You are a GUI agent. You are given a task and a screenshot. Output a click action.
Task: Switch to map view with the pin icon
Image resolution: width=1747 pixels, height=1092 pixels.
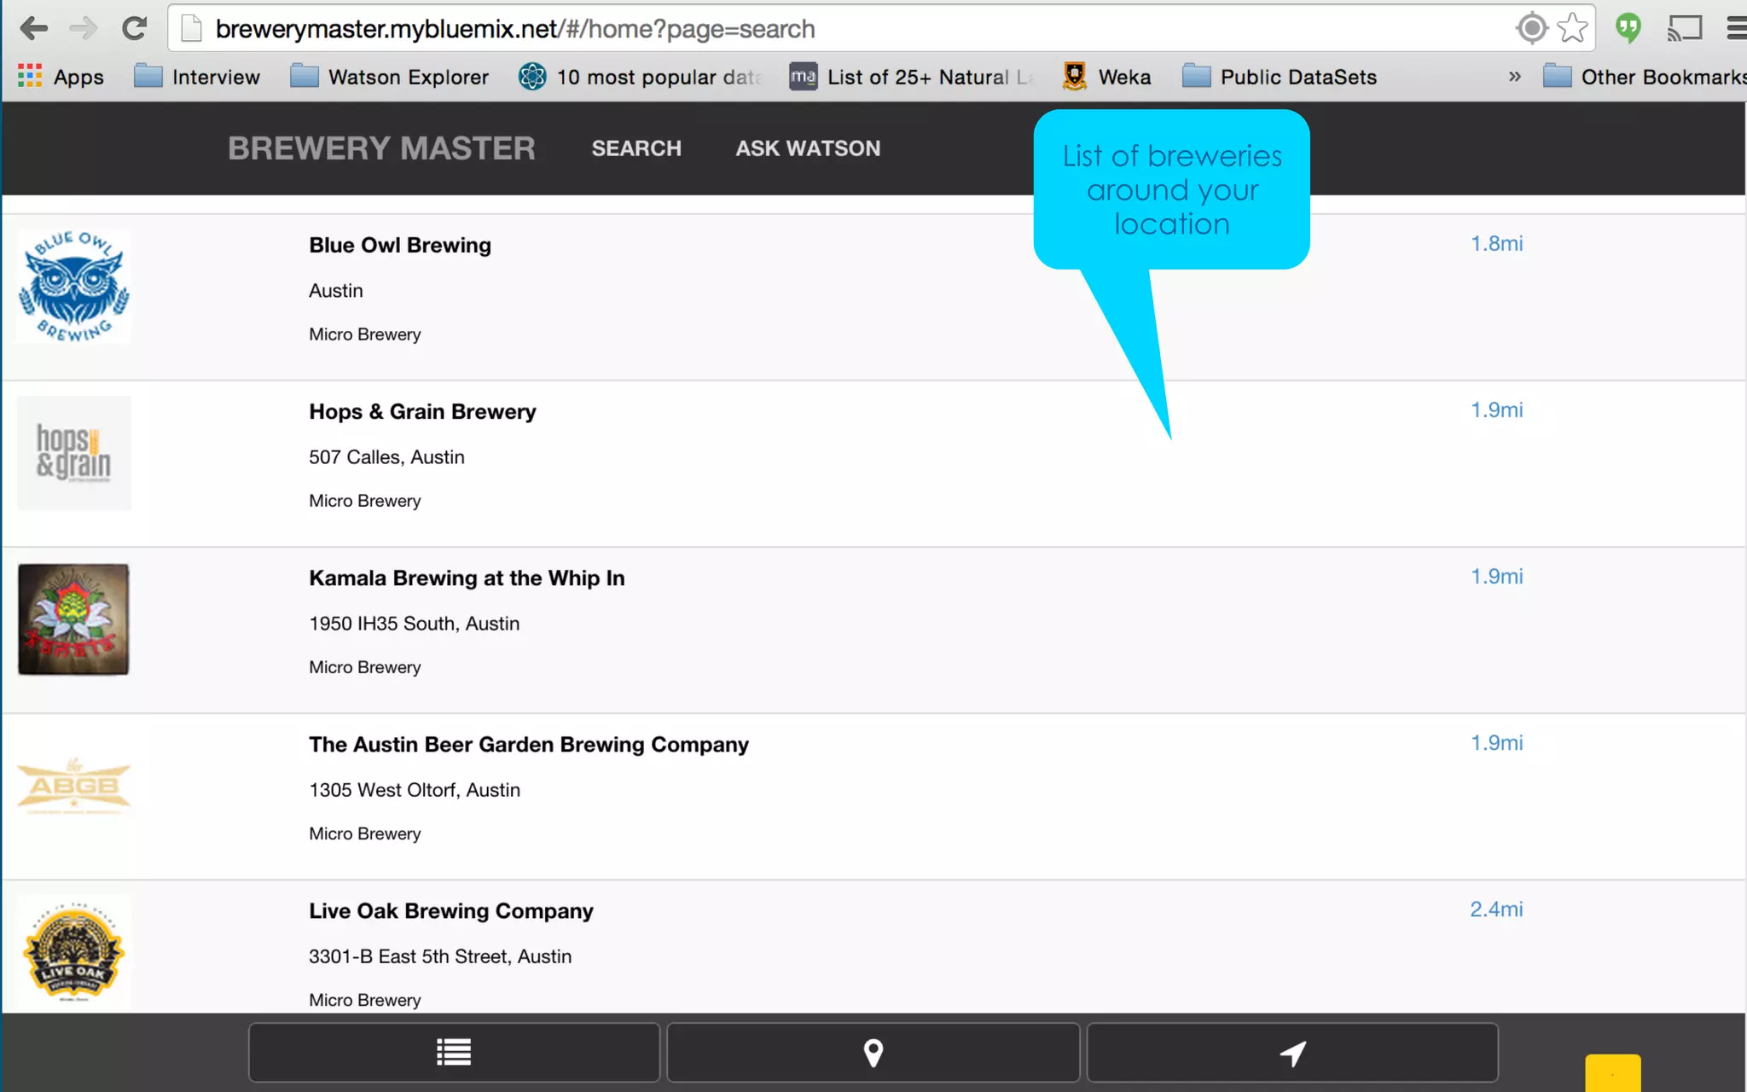point(873,1053)
